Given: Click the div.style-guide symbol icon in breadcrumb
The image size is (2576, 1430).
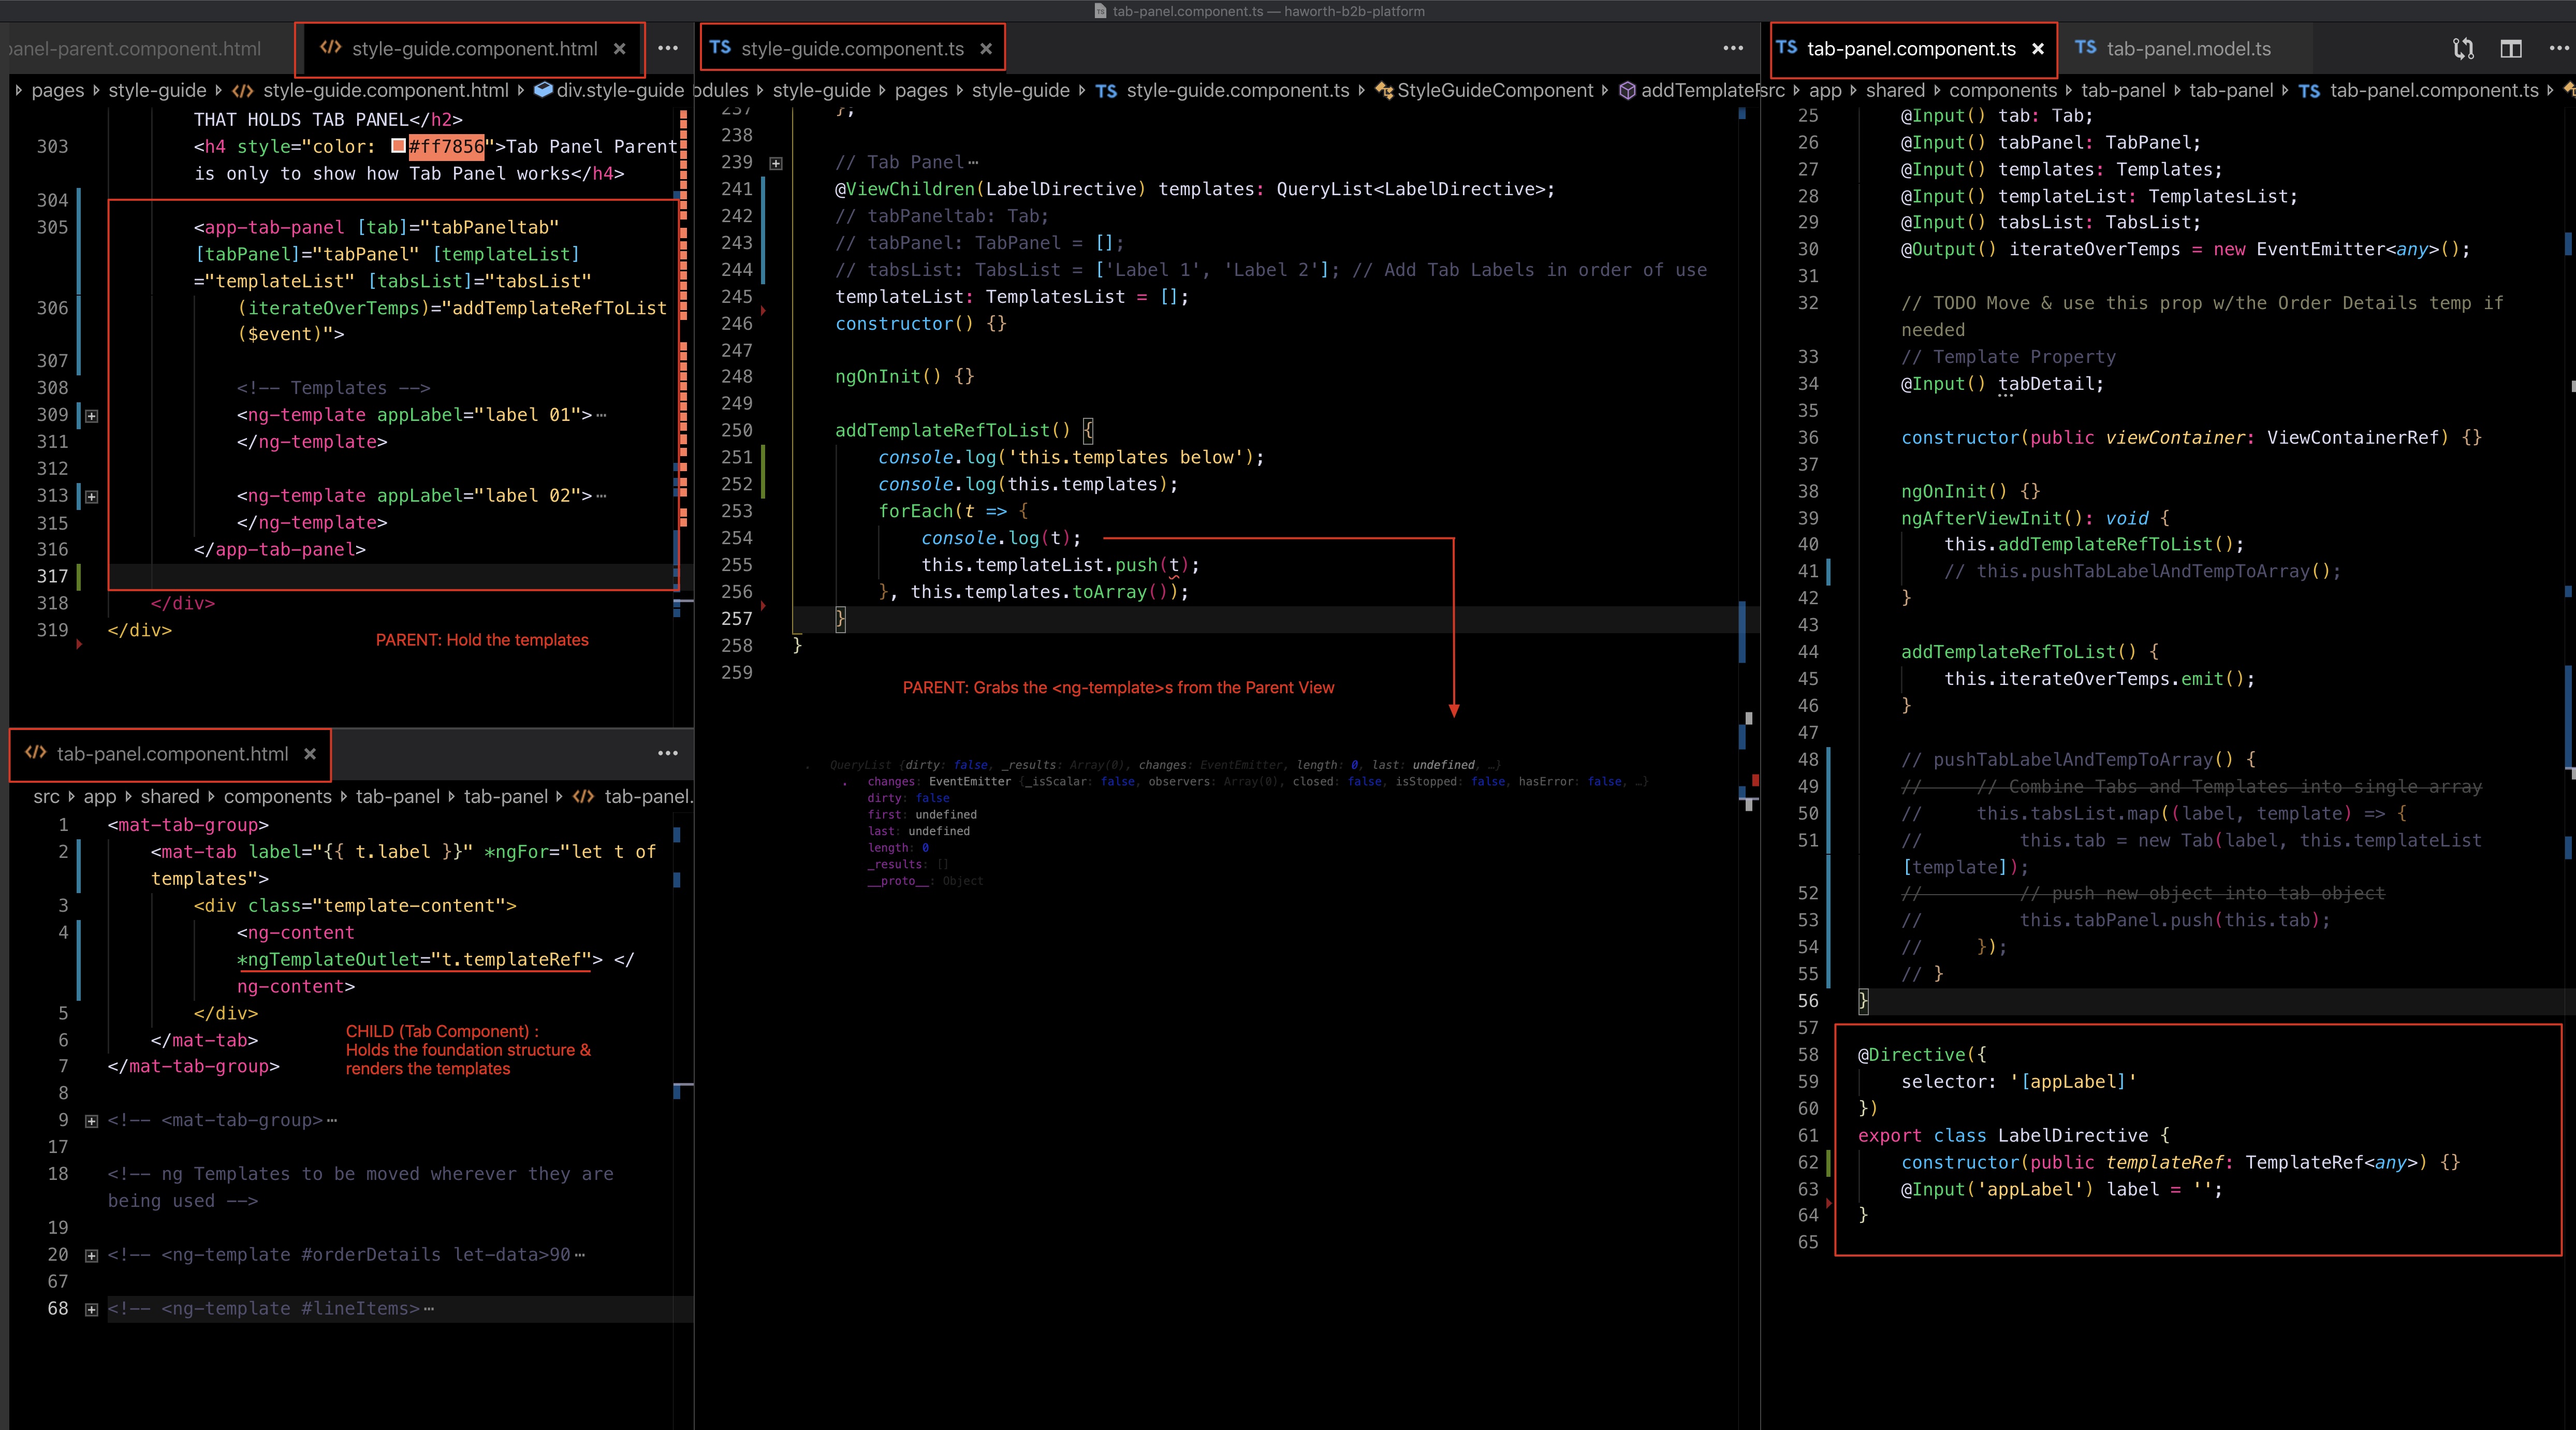Looking at the screenshot, I should click(543, 90).
